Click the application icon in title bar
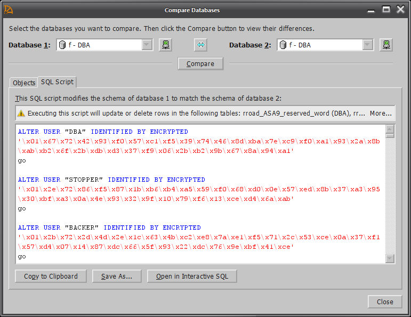The width and height of the screenshot is (411, 317). [x=9, y=10]
